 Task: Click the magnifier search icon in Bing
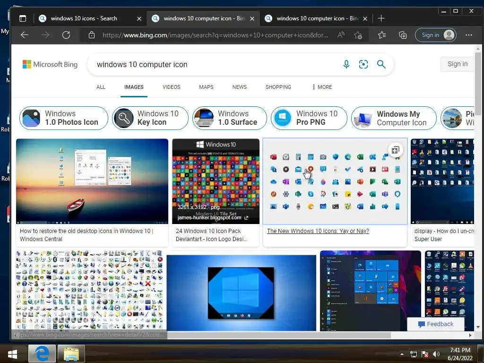click(381, 64)
